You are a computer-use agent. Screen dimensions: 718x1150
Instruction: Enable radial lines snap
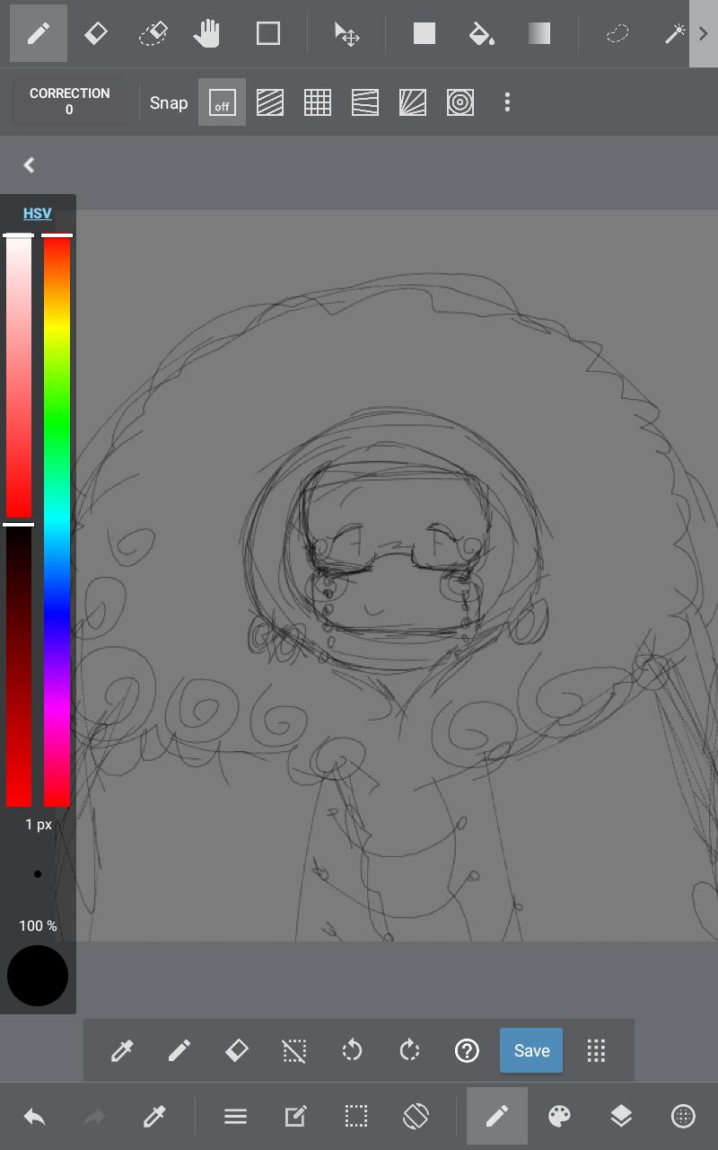(413, 102)
